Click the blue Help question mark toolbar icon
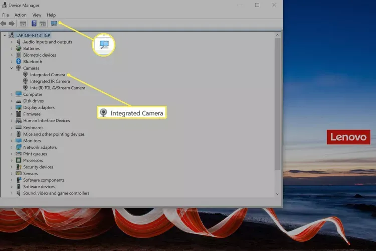 point(34,24)
